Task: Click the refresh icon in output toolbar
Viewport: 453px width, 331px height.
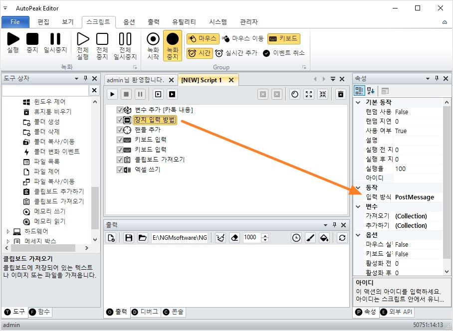Action: 342,238
